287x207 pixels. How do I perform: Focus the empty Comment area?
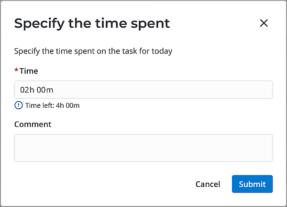(x=143, y=148)
